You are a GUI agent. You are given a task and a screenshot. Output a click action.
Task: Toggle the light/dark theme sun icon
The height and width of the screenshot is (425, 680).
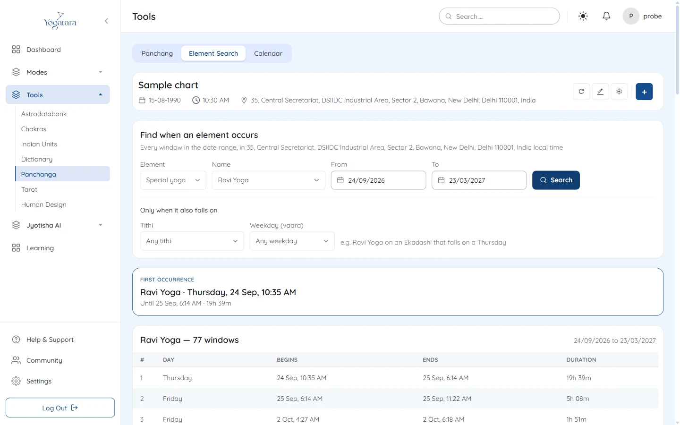(x=583, y=16)
